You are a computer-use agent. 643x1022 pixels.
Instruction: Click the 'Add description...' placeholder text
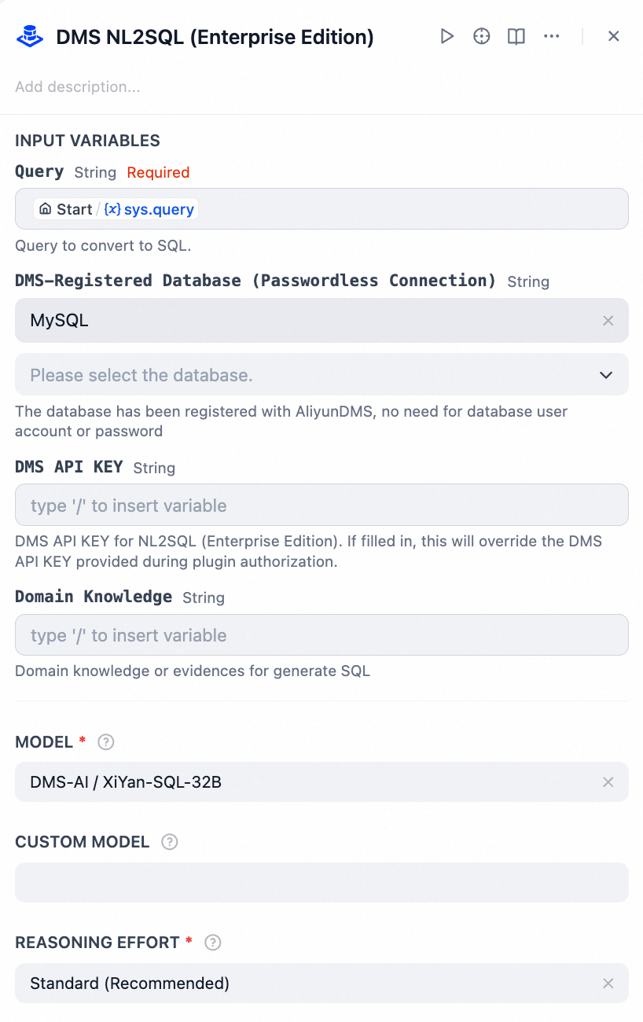78,87
